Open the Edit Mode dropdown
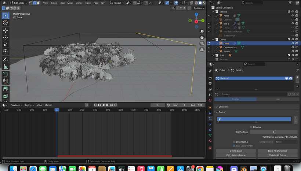Screen dimensions: 301x171 point(18,3)
